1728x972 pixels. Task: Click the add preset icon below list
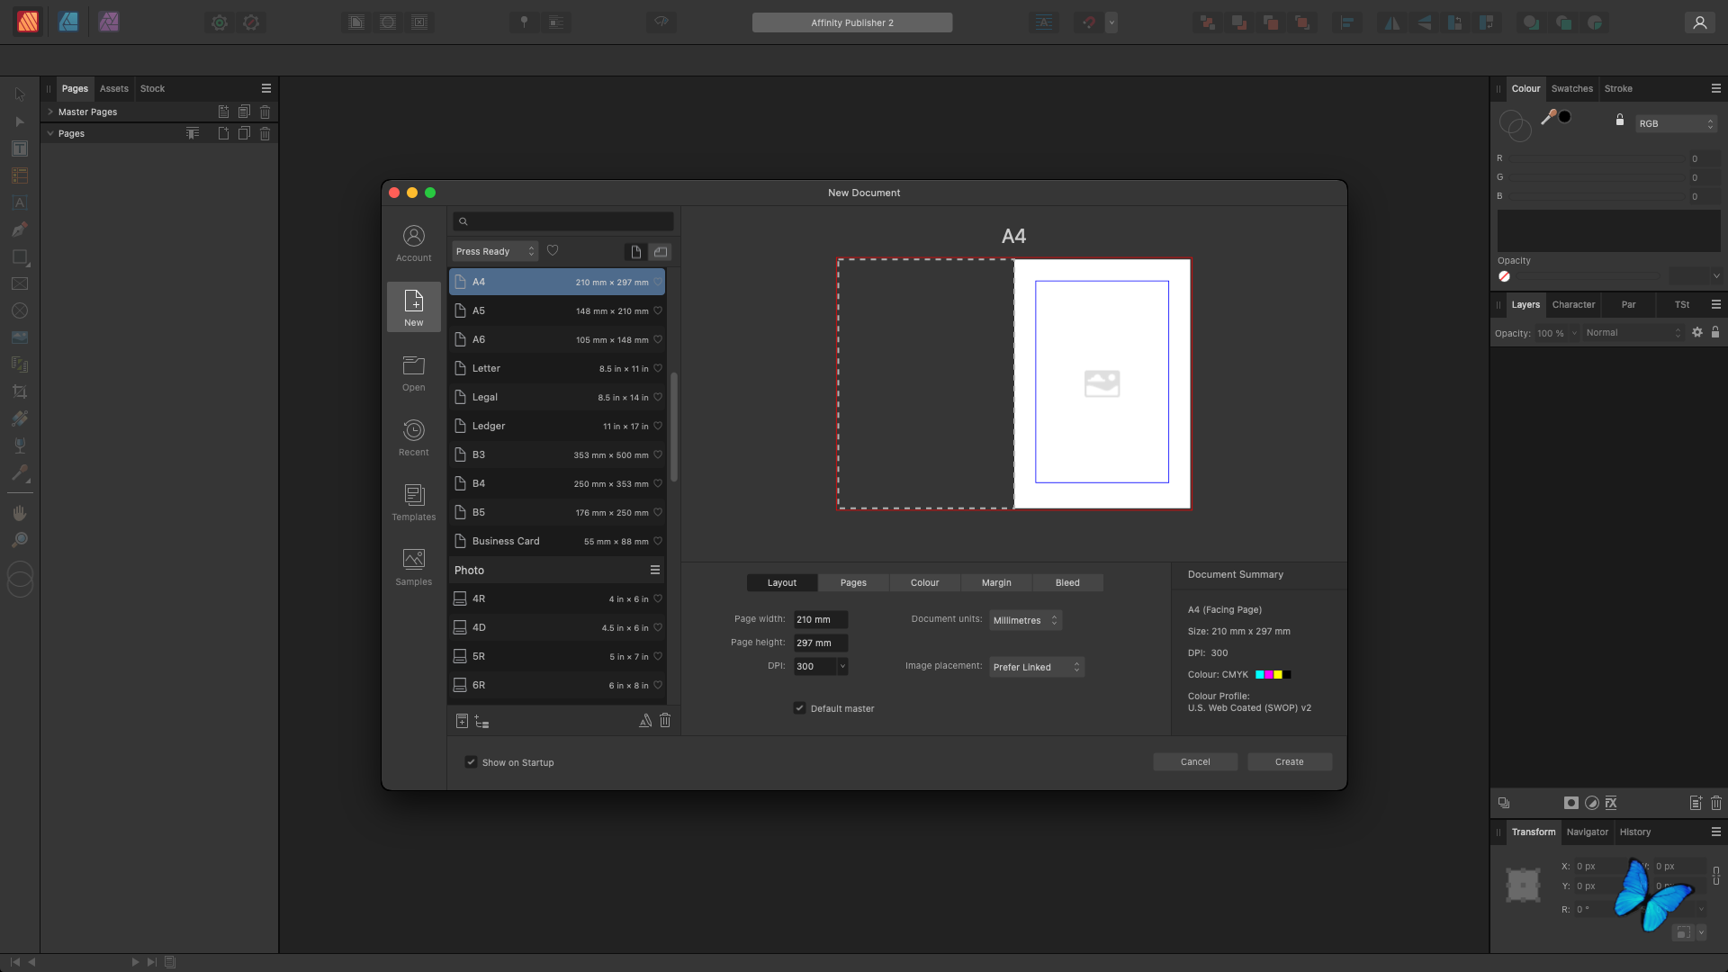tap(462, 721)
